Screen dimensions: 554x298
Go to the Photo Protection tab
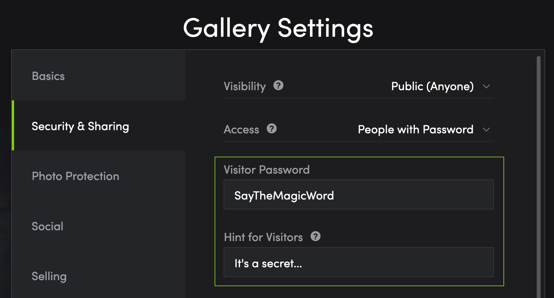[x=99, y=176]
